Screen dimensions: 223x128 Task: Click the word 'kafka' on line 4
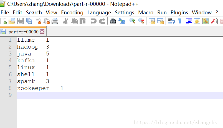tap(26, 60)
